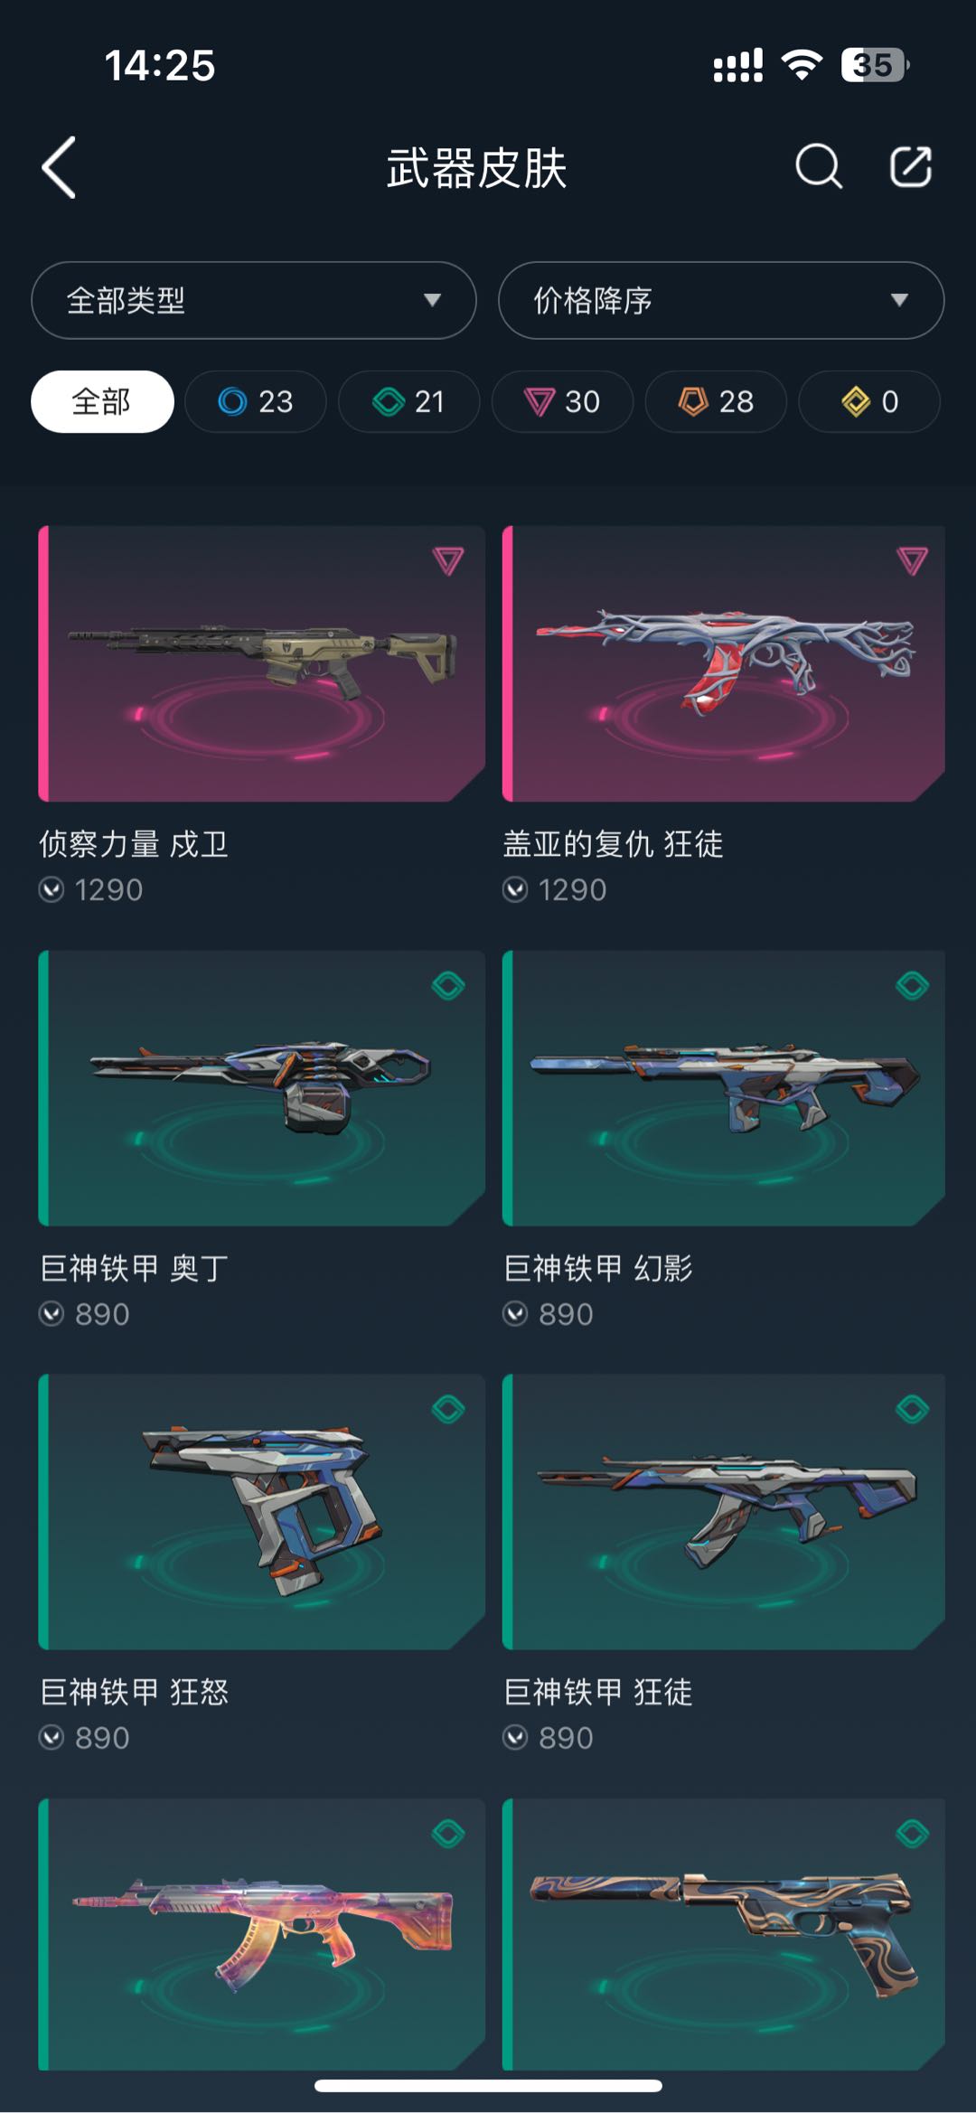Tap the arrow on 价格降序 dropdown
Image resolution: width=976 pixels, height=2113 pixels.
899,300
